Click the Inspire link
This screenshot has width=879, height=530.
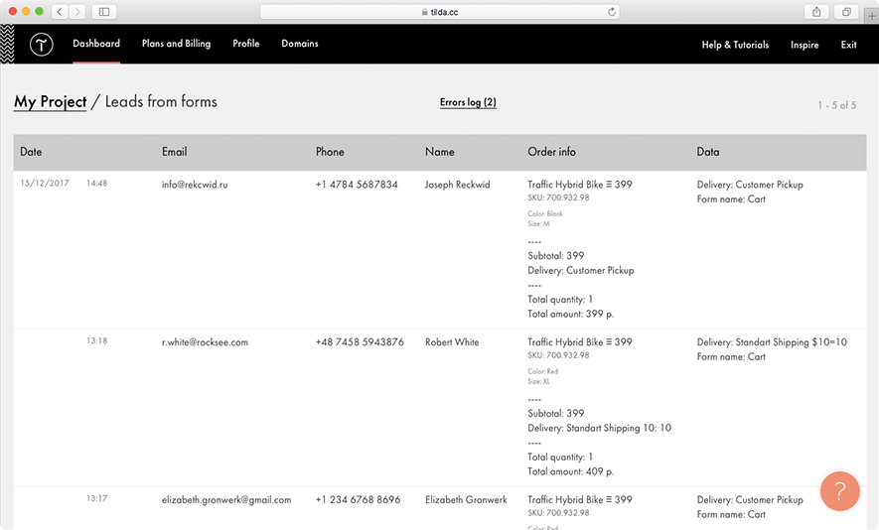coord(805,45)
